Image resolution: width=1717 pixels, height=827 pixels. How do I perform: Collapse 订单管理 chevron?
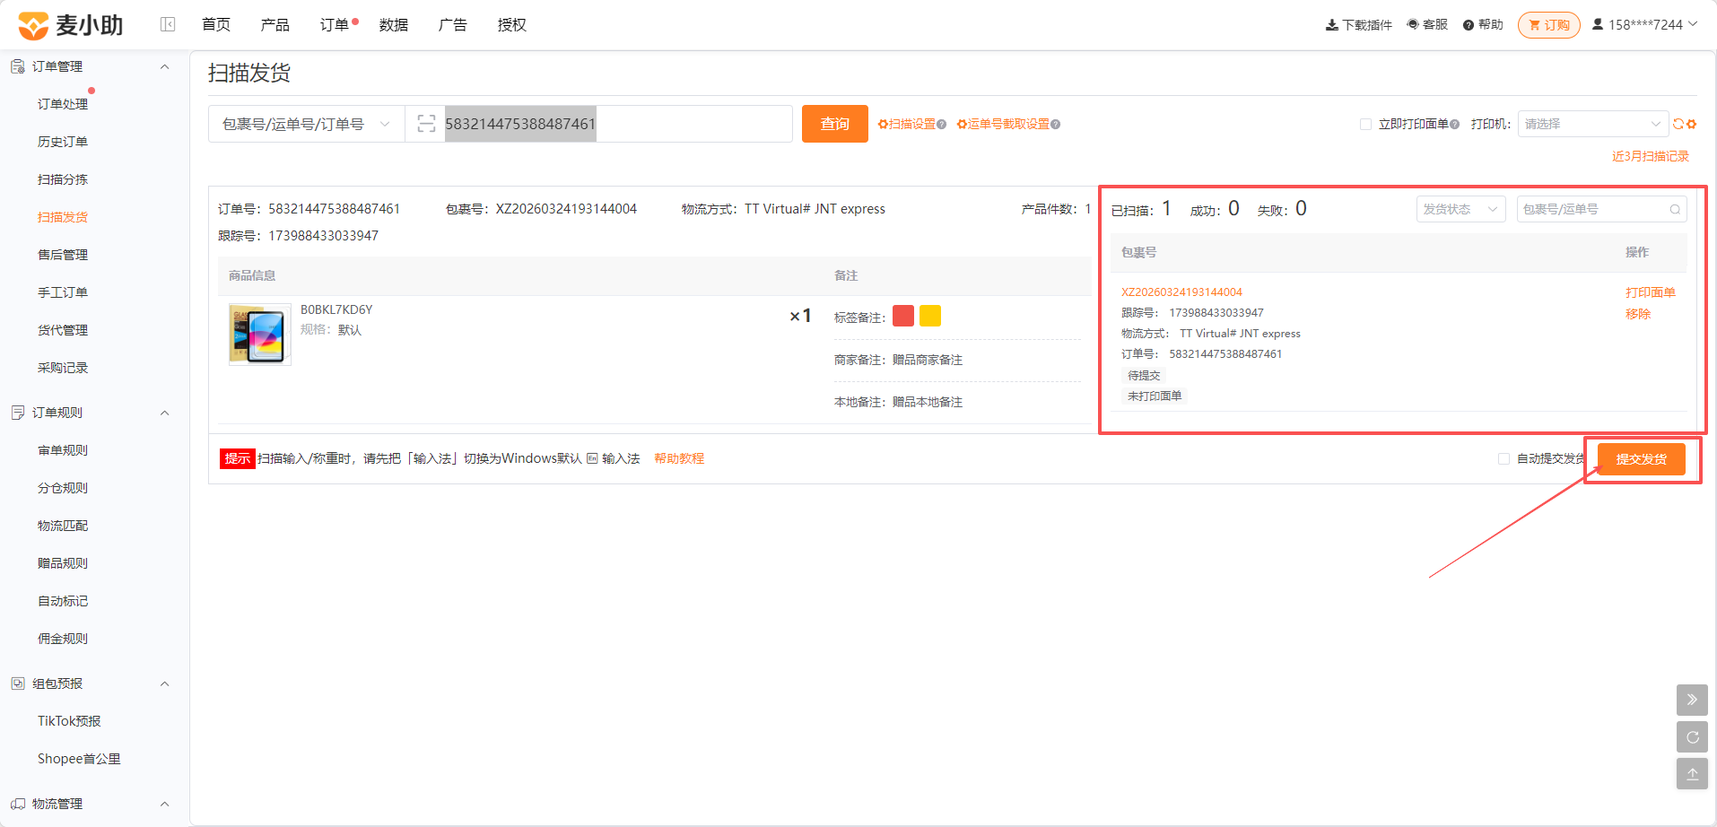click(164, 66)
